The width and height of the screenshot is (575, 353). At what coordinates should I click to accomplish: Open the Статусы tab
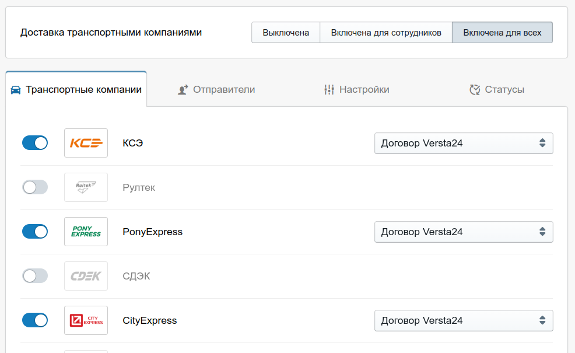(497, 89)
